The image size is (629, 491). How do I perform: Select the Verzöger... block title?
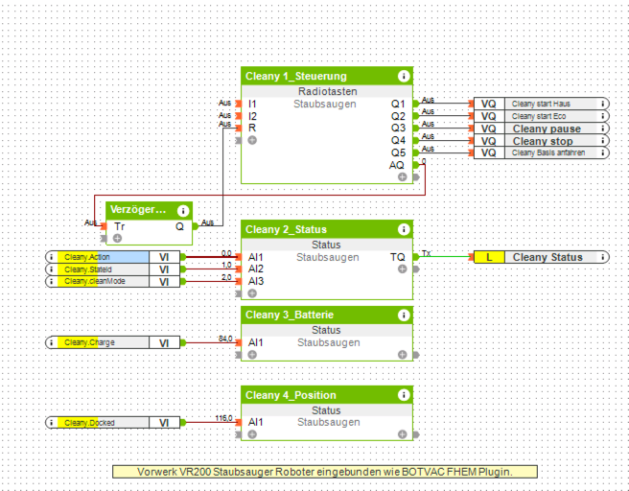138,209
